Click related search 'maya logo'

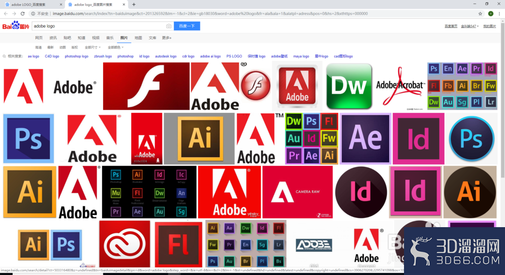tap(301, 56)
